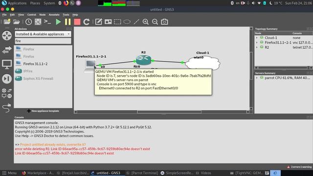Start all nodes with green play

click(x=58, y=22)
